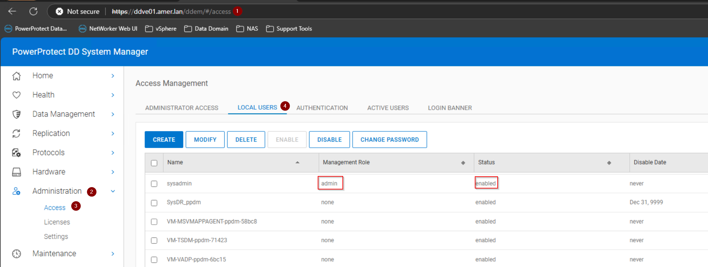This screenshot has width=708, height=267.
Task: Expand the Home menu chevron
Action: coord(113,76)
